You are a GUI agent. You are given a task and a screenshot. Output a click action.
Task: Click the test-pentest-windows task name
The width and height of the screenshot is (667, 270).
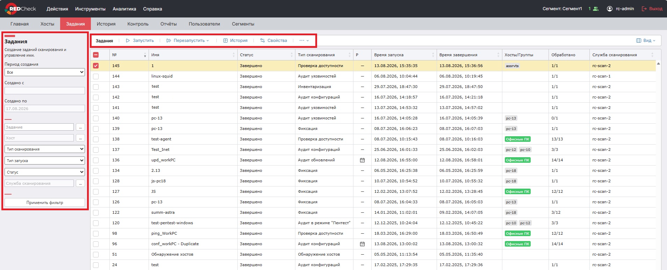coord(172,223)
